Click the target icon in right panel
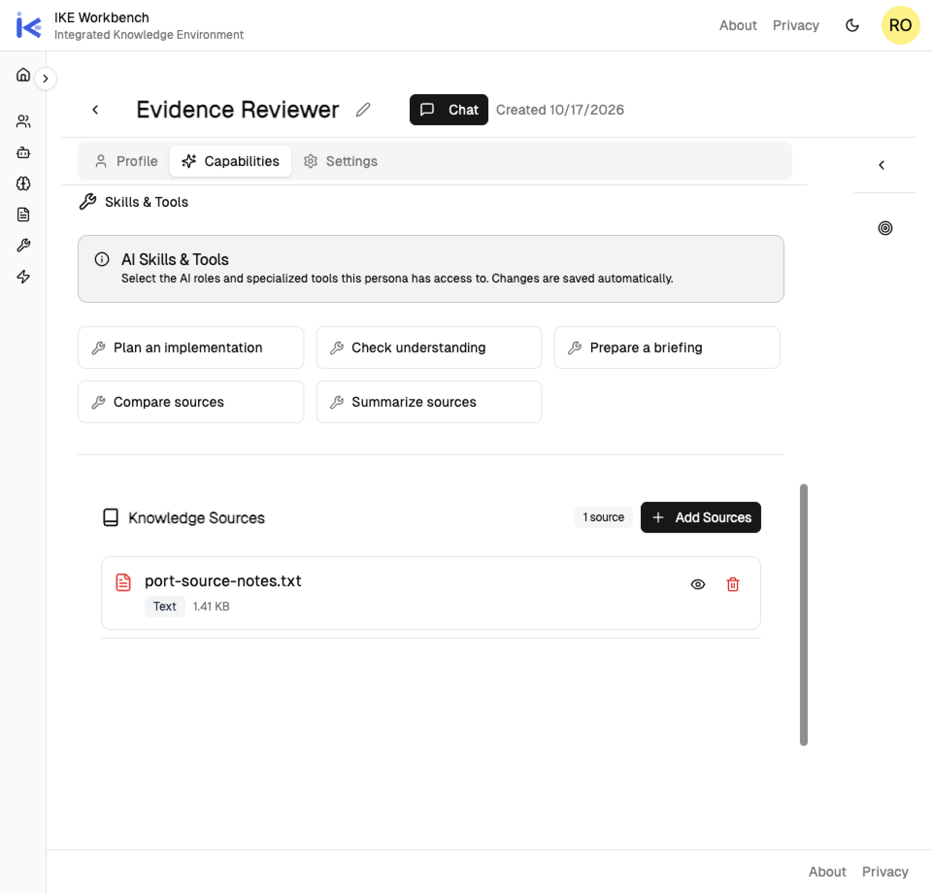 [x=885, y=228]
